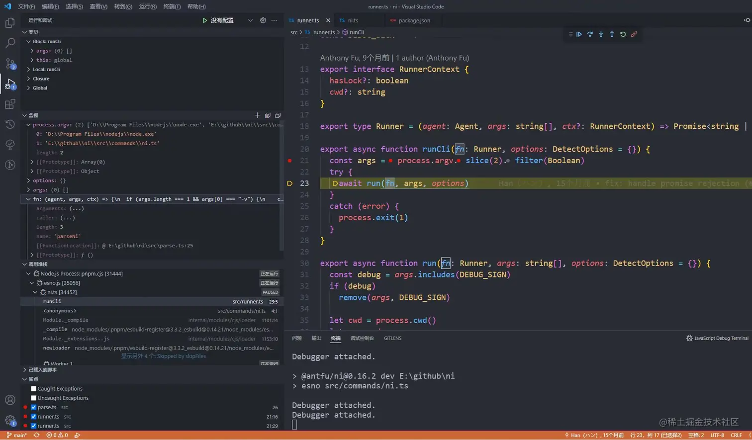Click debug toolbar drag handle
The image size is (752, 440).
570,34
